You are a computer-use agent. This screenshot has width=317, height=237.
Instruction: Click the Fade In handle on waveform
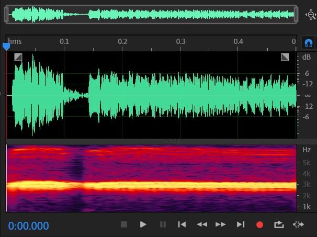click(x=18, y=57)
